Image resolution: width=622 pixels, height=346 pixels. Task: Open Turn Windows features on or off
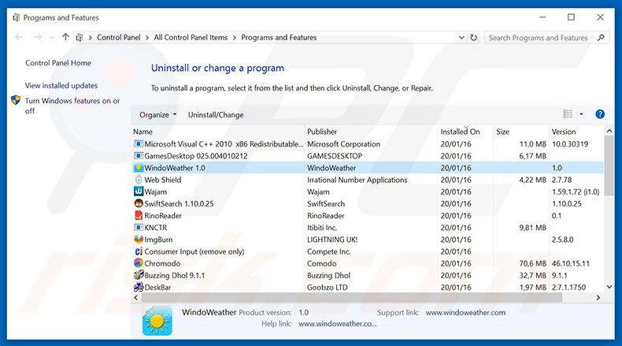click(x=72, y=106)
